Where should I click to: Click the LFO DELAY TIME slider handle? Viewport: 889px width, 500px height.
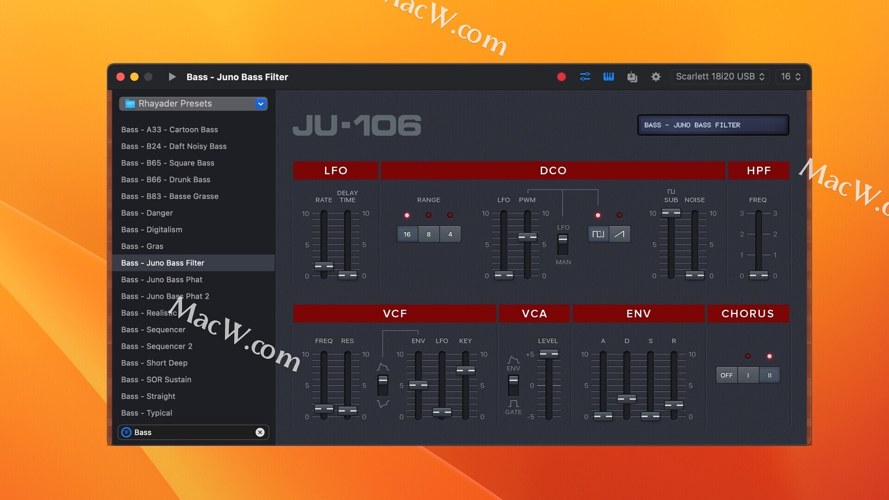pyautogui.click(x=347, y=275)
